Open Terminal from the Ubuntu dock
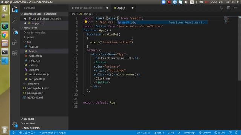Screen dimensions: 241x135 pos(5,52)
